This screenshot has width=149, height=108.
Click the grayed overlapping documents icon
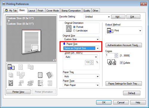pyautogui.click(x=30, y=67)
